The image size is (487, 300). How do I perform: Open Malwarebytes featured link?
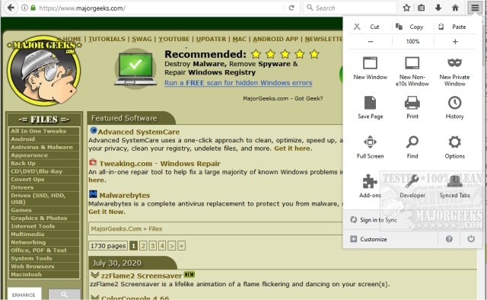point(125,195)
